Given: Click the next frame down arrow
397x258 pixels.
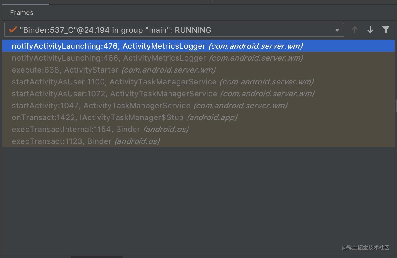Looking at the screenshot, I should coord(370,30).
